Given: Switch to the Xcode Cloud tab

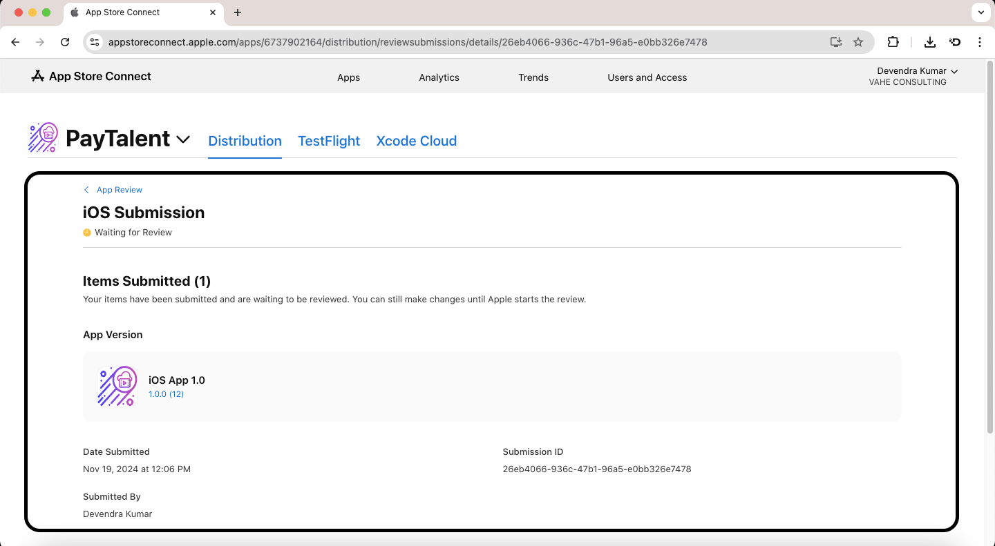Looking at the screenshot, I should click(417, 141).
